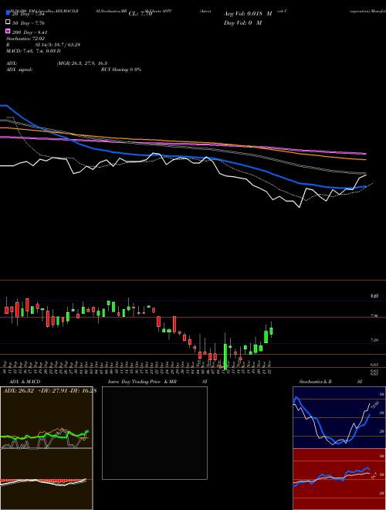This screenshot has height=510, width=386.
Task: Select the '50 Day = 7.76' legend text
Action: coord(29,23)
